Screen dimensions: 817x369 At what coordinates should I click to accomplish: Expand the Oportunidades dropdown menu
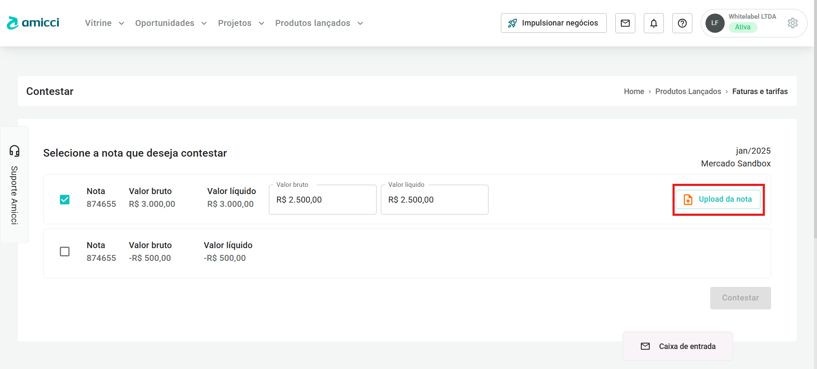171,23
